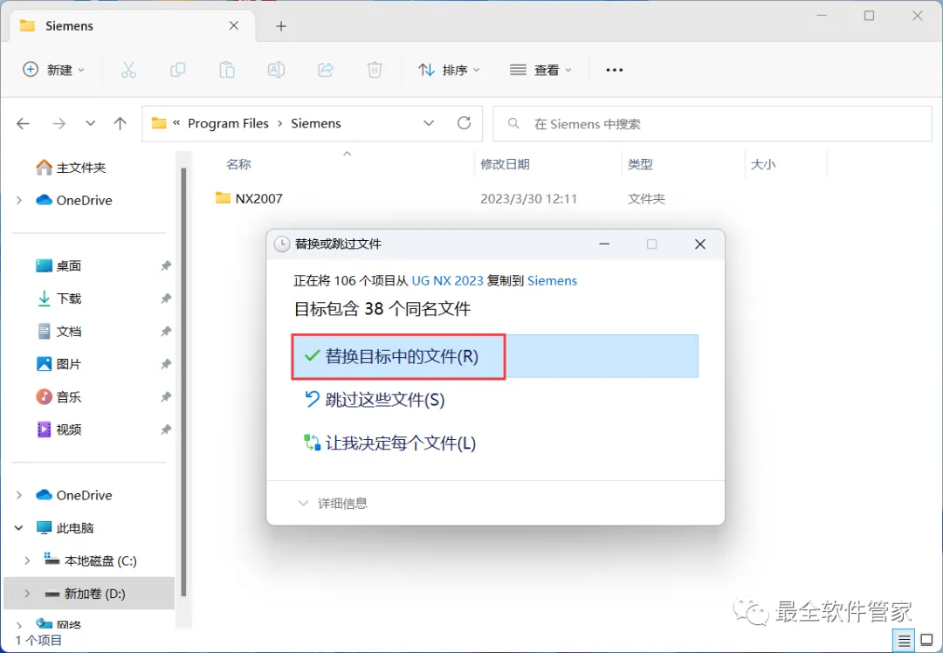Image resolution: width=943 pixels, height=653 pixels.
Task: Close the Siemens tab
Action: [x=234, y=25]
